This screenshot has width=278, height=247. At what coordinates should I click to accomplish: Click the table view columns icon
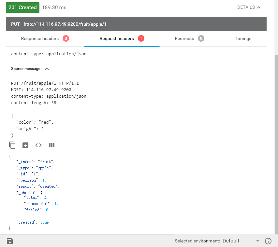[51, 145]
